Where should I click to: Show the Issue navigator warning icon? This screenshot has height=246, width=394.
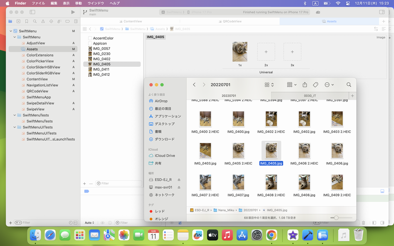click(43, 22)
